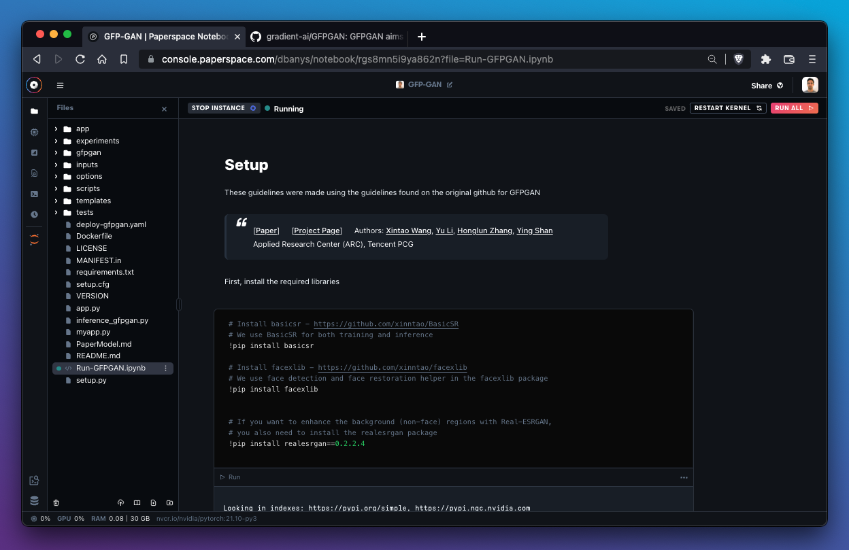Open the Xintao Wang author link
The image size is (849, 550).
[408, 230]
